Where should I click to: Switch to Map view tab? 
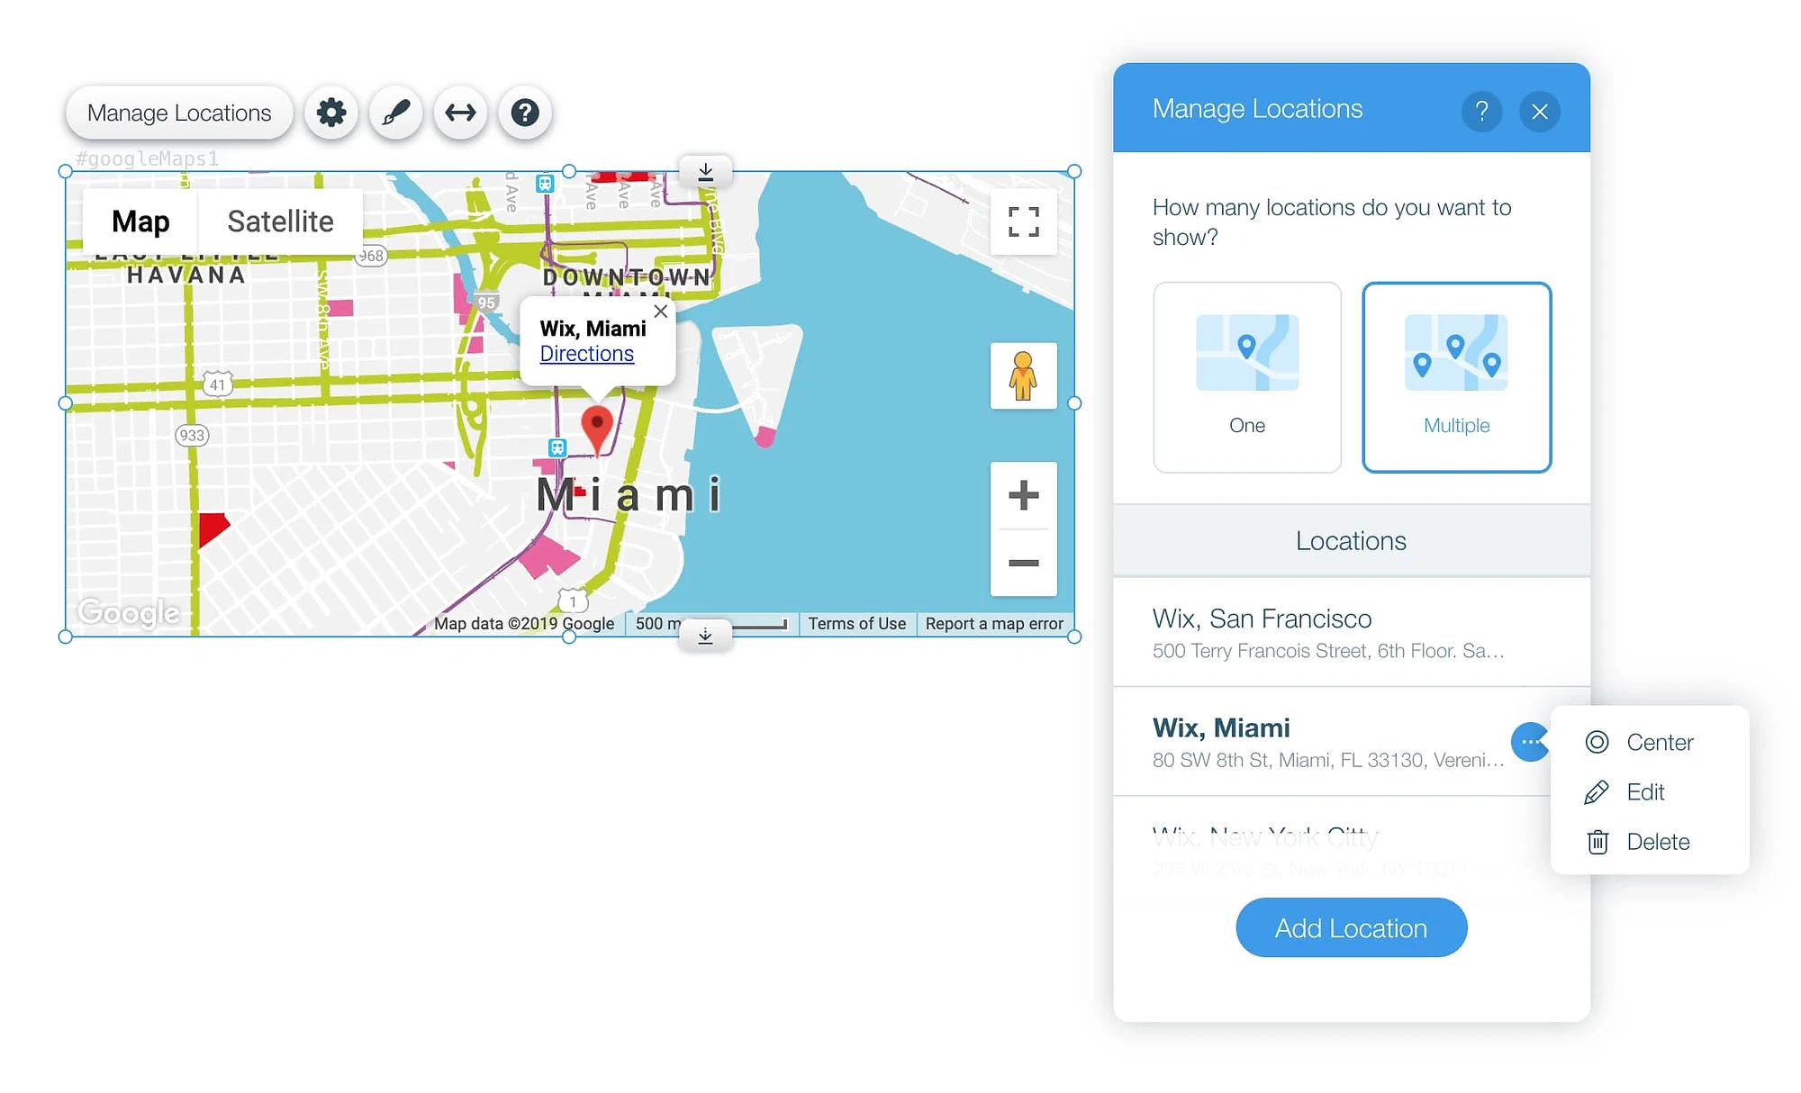pyautogui.click(x=140, y=221)
